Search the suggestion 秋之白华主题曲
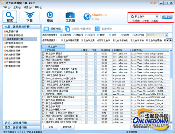Screen dimensions: 175x134 tap(154, 40)
